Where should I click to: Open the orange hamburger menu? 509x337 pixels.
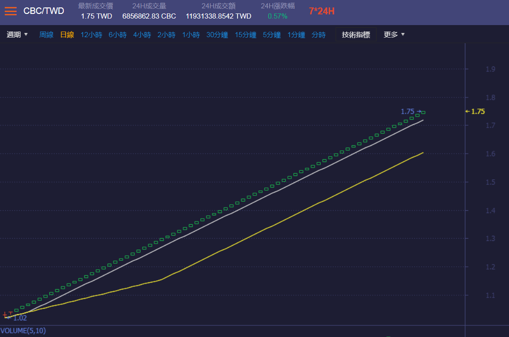coord(10,11)
